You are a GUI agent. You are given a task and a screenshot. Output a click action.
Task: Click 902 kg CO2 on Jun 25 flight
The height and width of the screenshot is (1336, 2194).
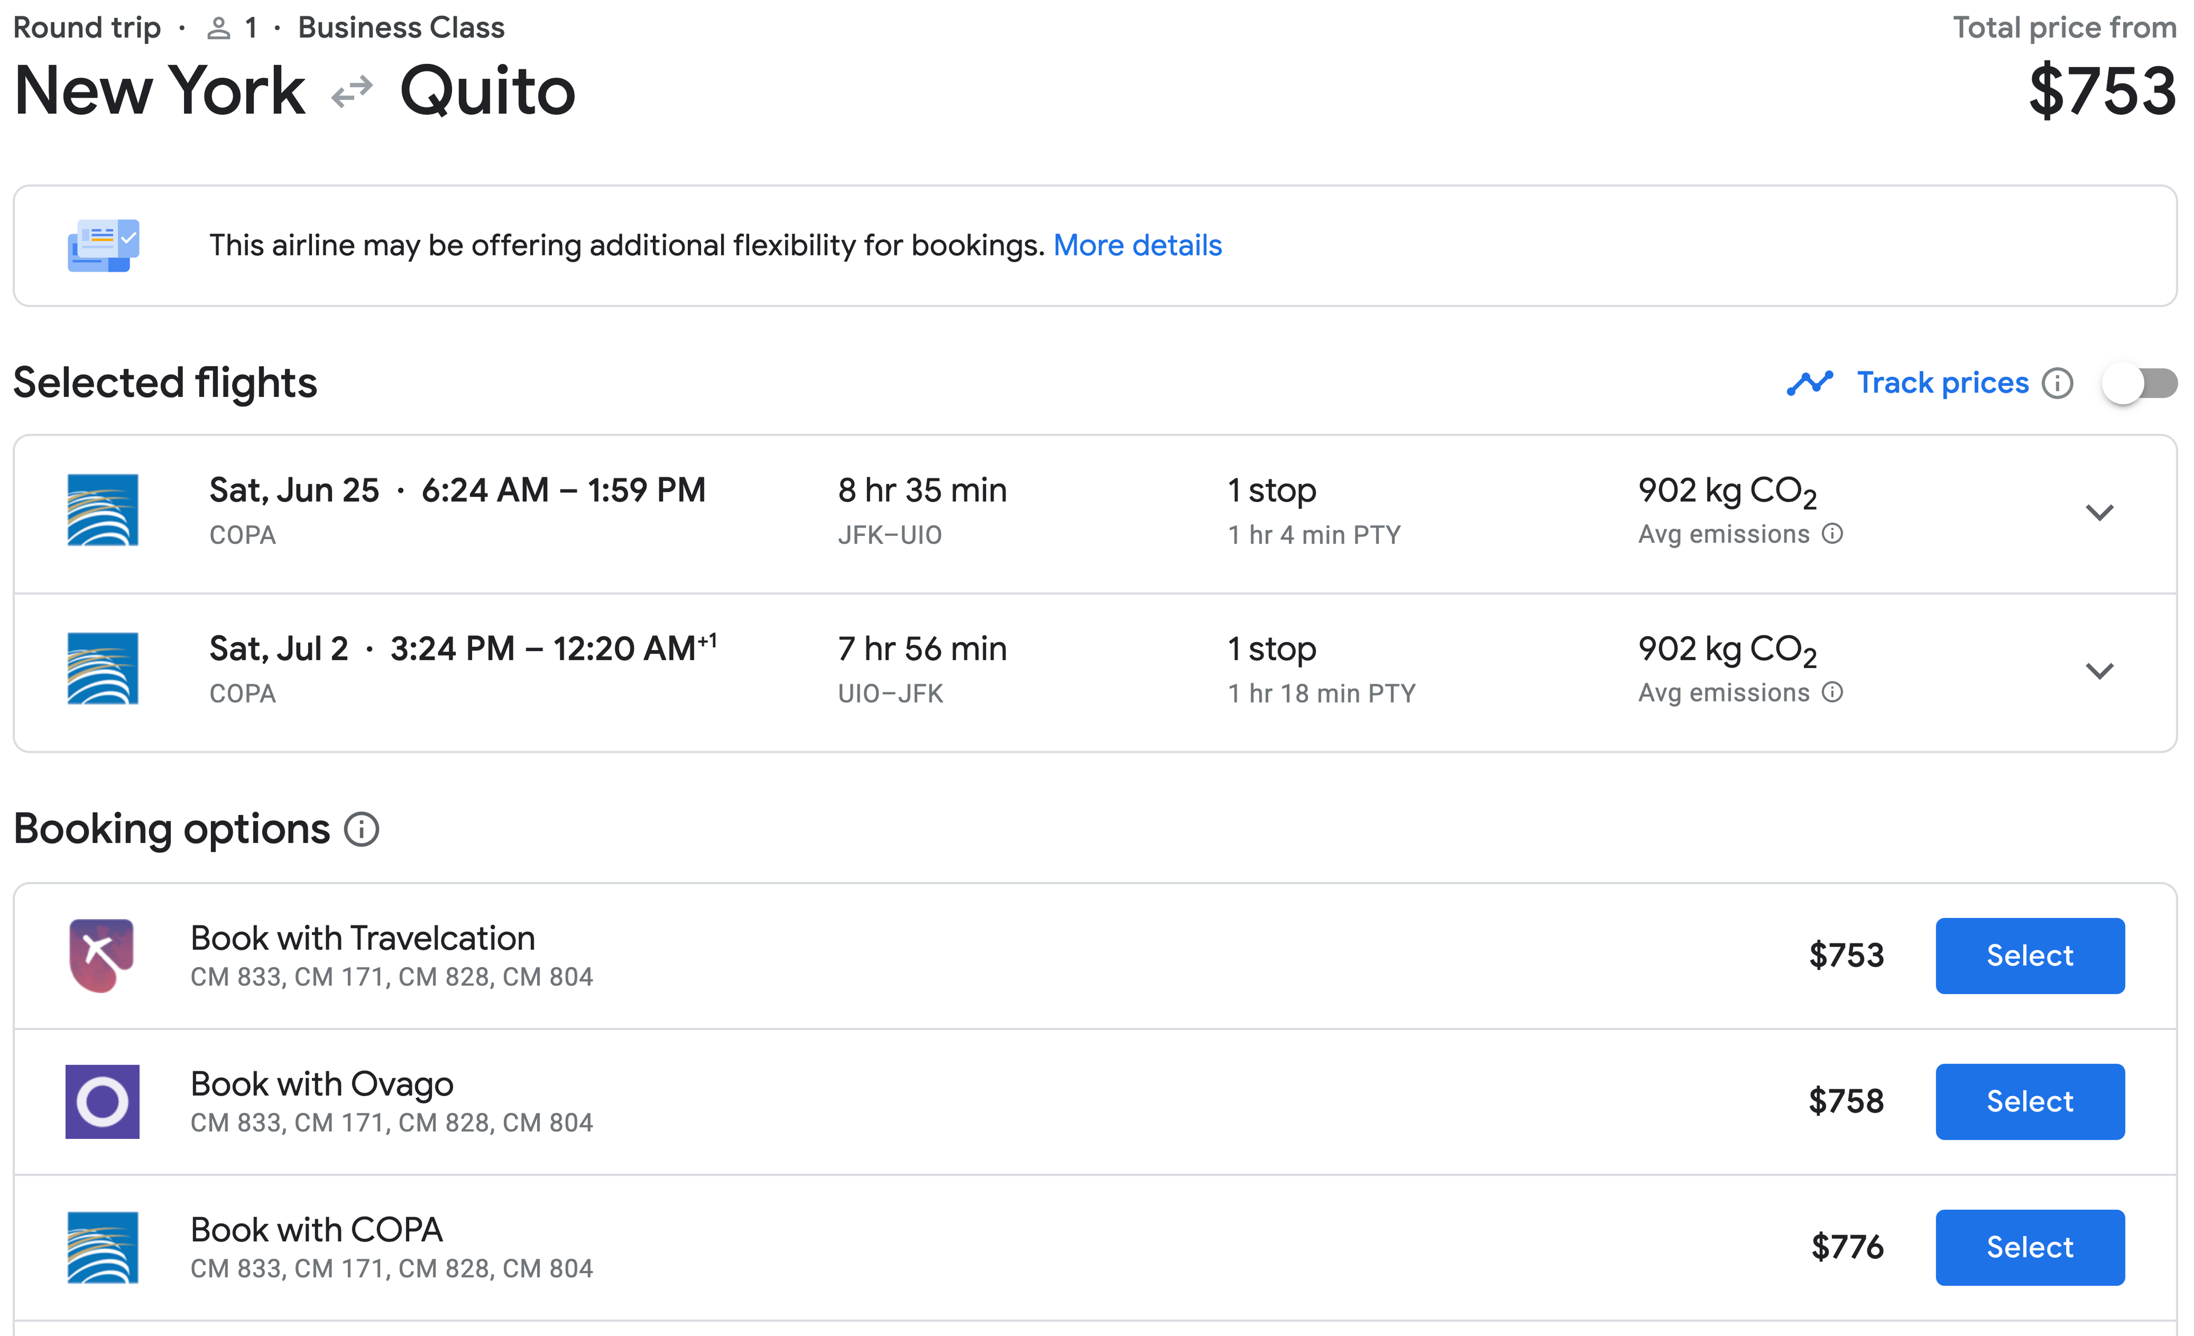click(1727, 492)
